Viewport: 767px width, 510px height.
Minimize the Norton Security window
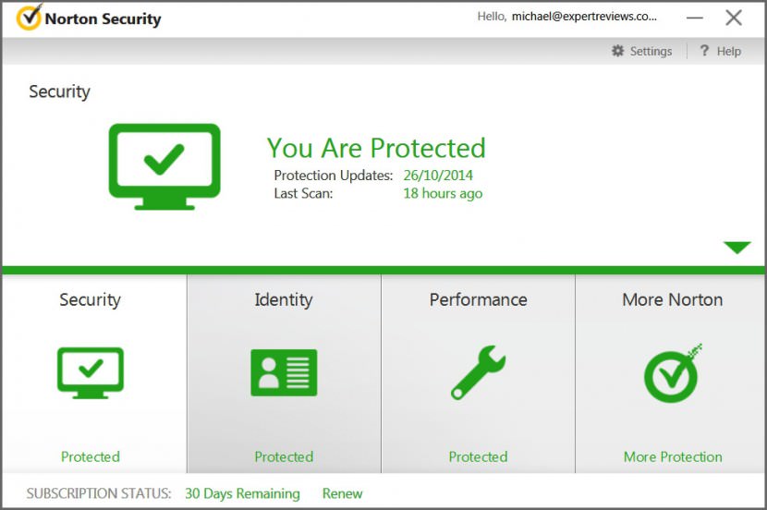695,18
